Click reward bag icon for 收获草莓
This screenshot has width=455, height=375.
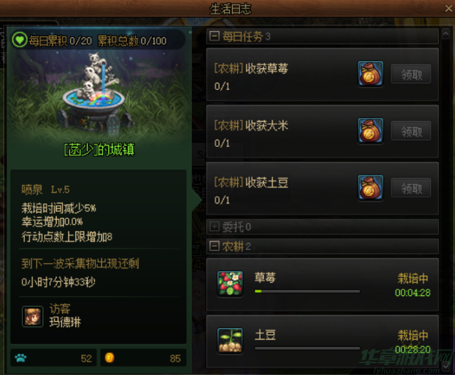pyautogui.click(x=370, y=74)
